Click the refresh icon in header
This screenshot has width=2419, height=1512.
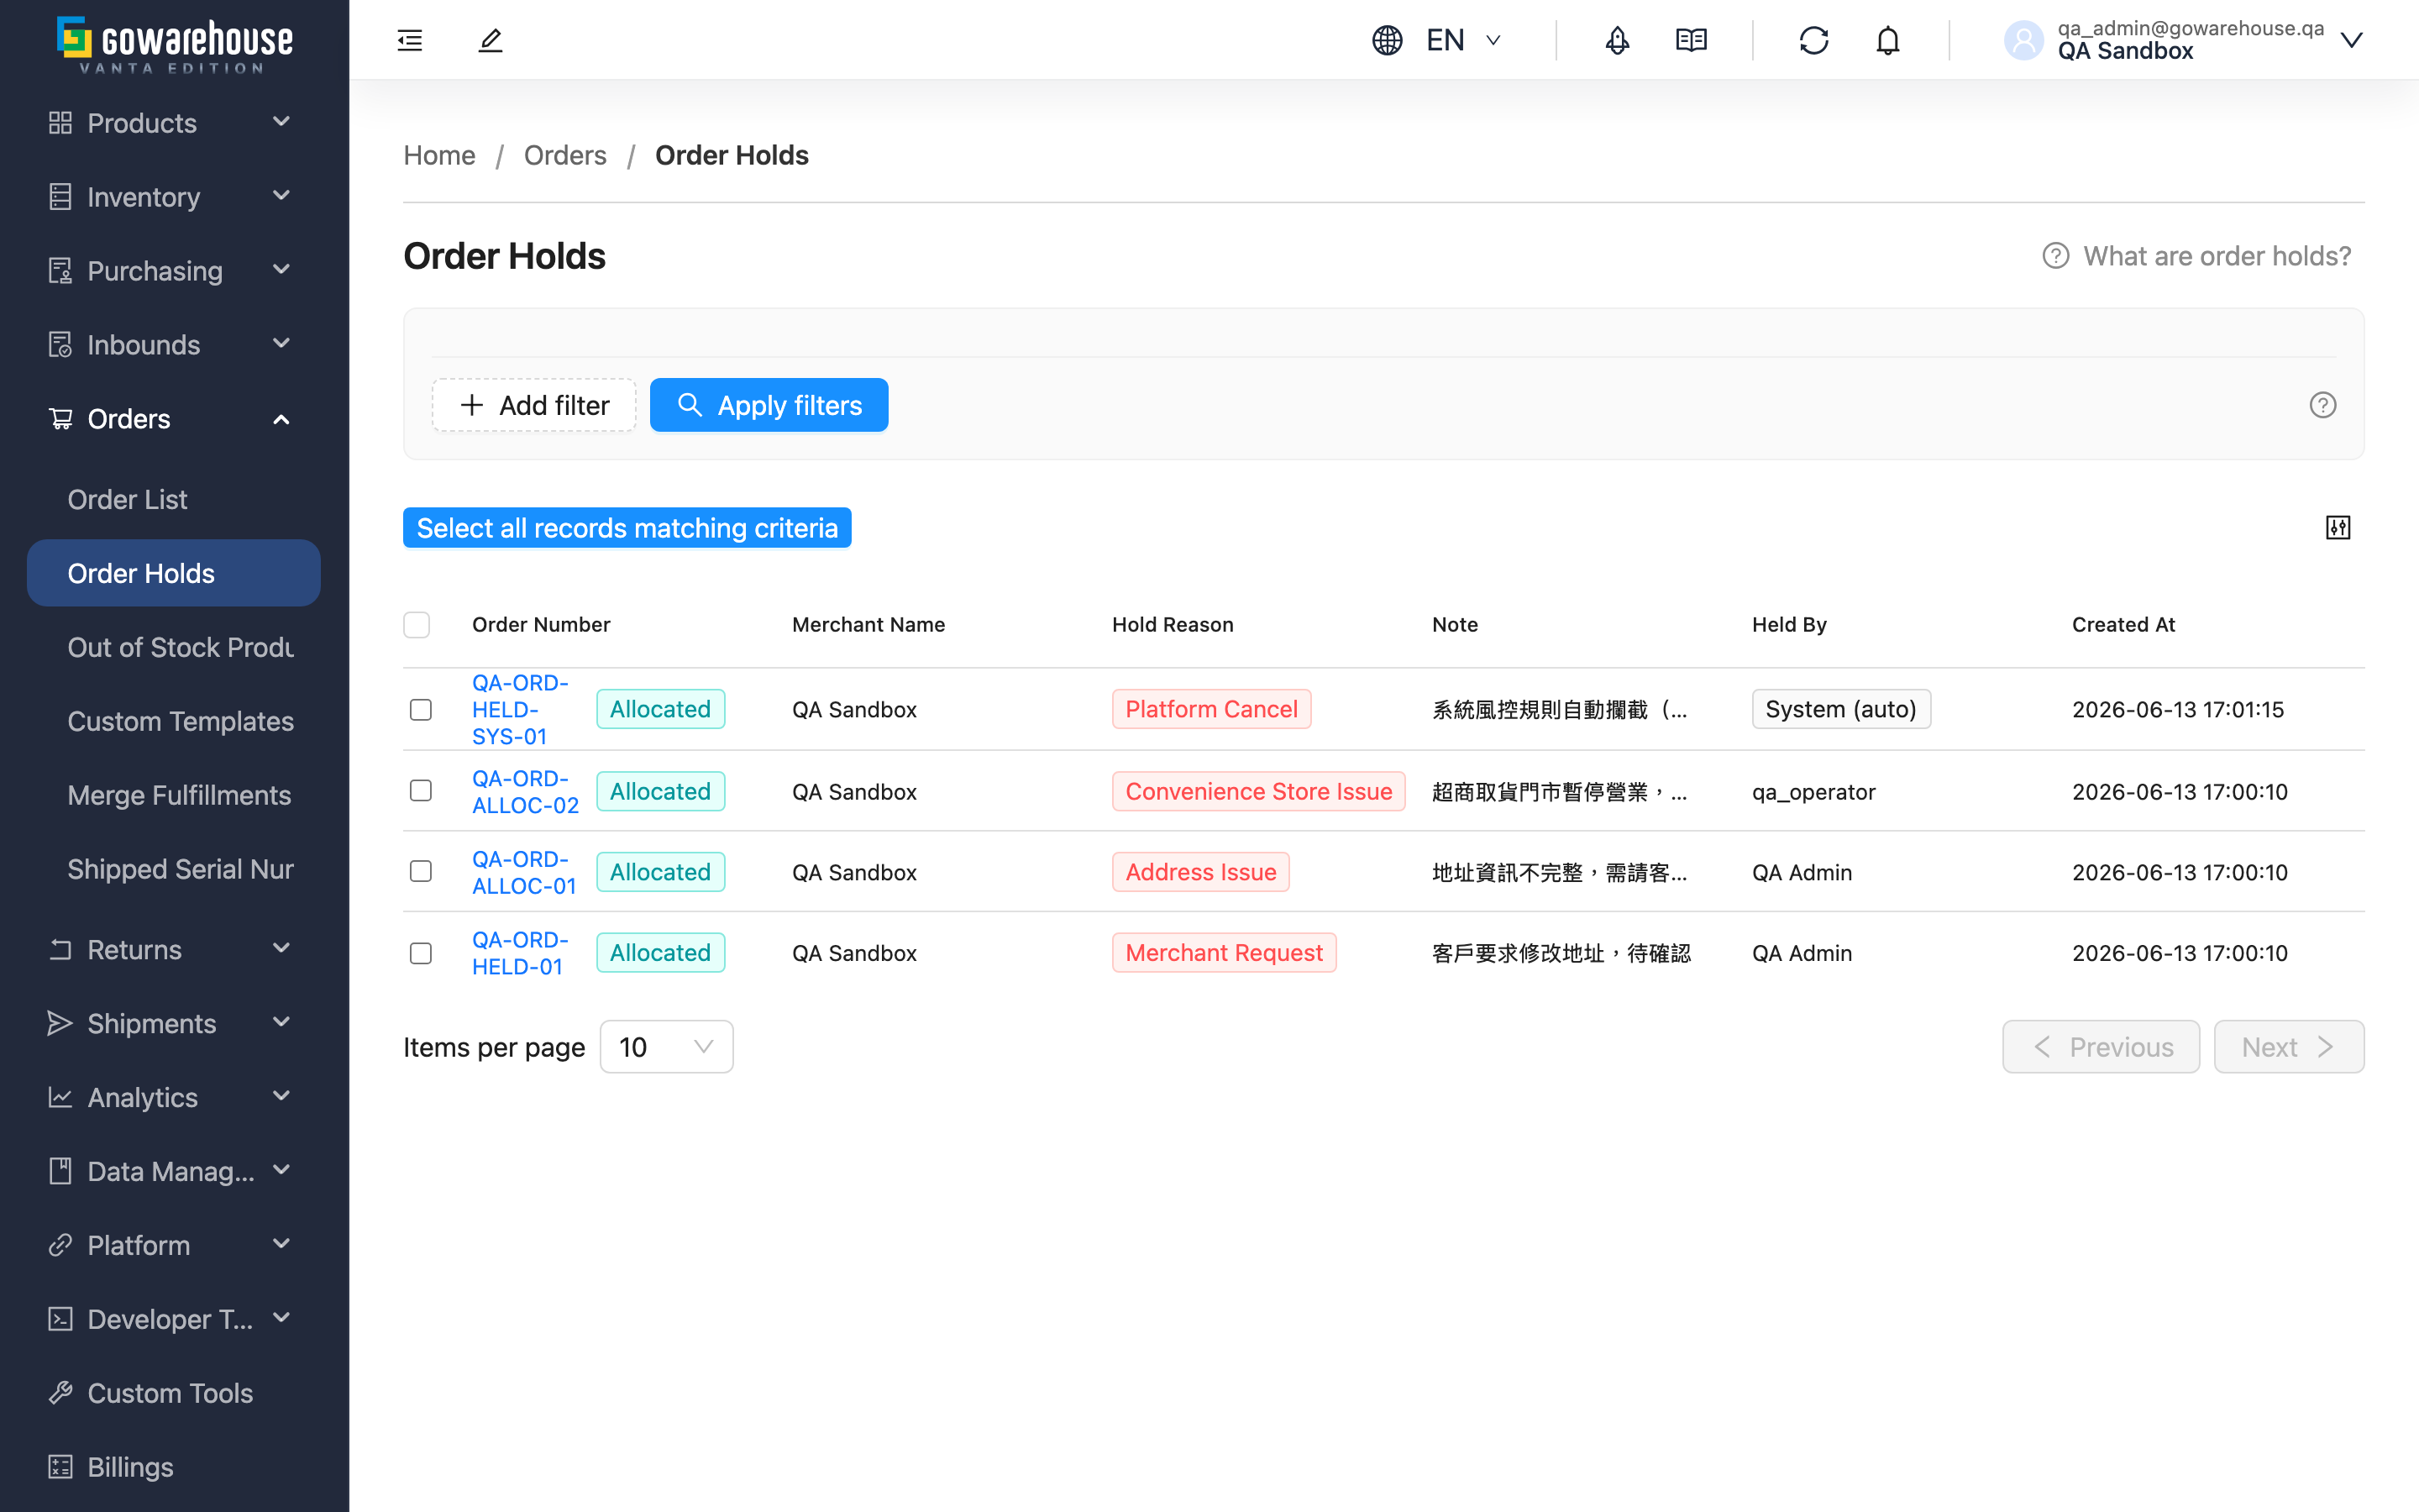[x=1814, y=40]
